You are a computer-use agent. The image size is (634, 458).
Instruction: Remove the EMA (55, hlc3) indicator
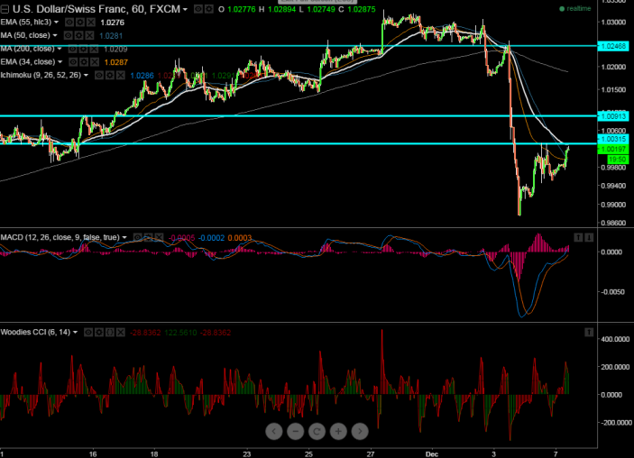coord(91,23)
